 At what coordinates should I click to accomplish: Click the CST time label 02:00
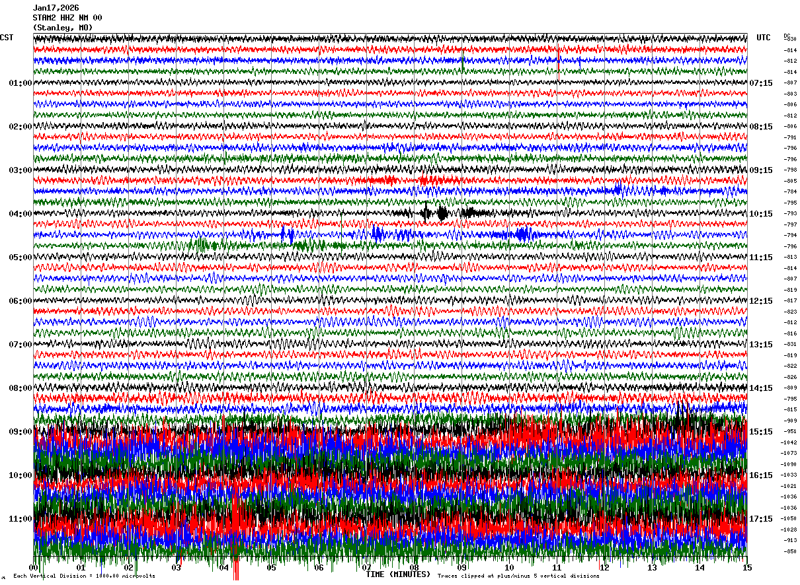(20, 127)
